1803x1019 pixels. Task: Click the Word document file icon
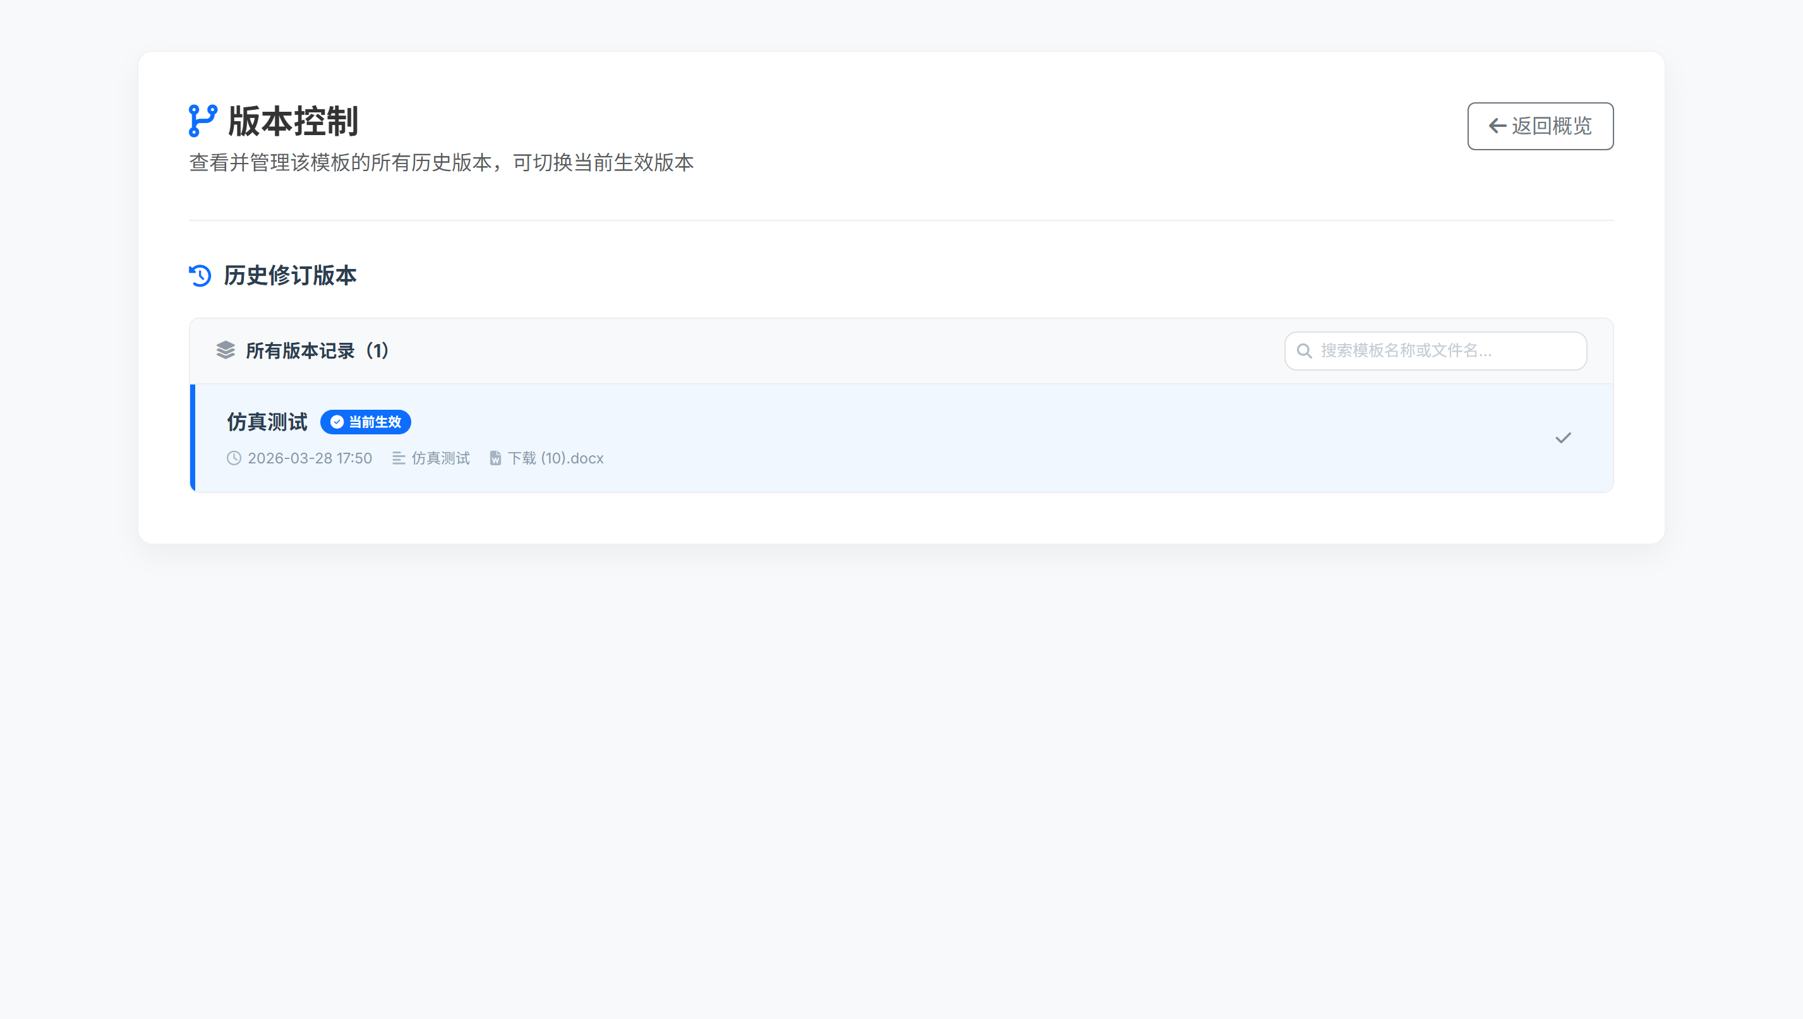coord(495,458)
